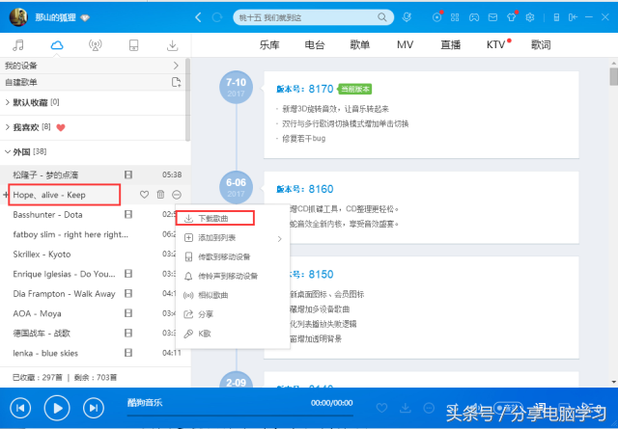Image resolution: width=618 pixels, height=429 pixels.
Task: Click the red-dot circular icon in title bar
Action: (x=436, y=17)
